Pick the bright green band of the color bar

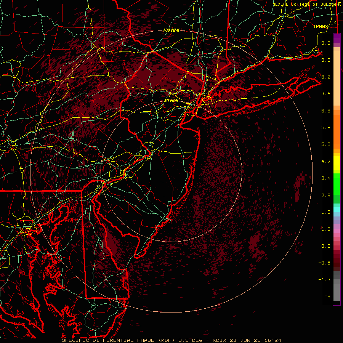pos(337,184)
